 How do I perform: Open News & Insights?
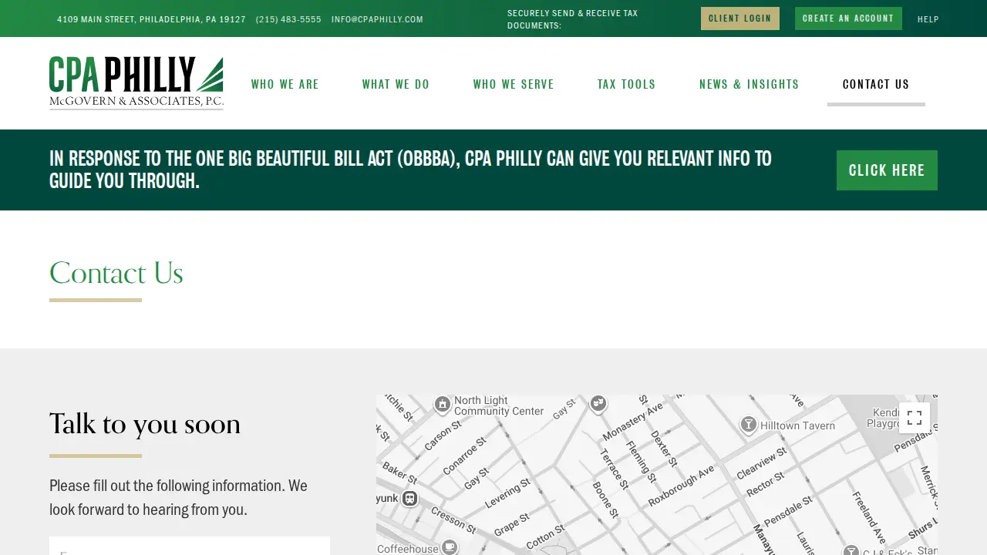750,84
